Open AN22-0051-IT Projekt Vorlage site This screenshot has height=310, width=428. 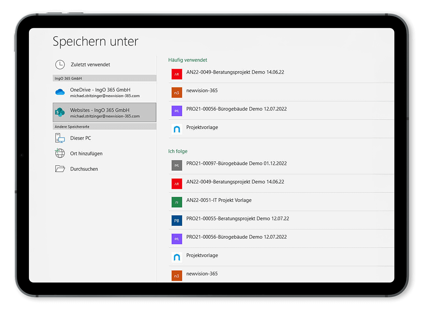point(219,200)
